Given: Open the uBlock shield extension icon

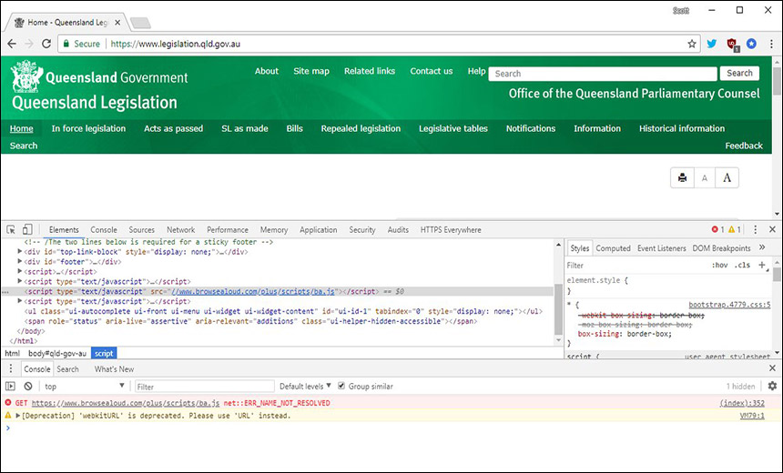Looking at the screenshot, I should tap(732, 44).
